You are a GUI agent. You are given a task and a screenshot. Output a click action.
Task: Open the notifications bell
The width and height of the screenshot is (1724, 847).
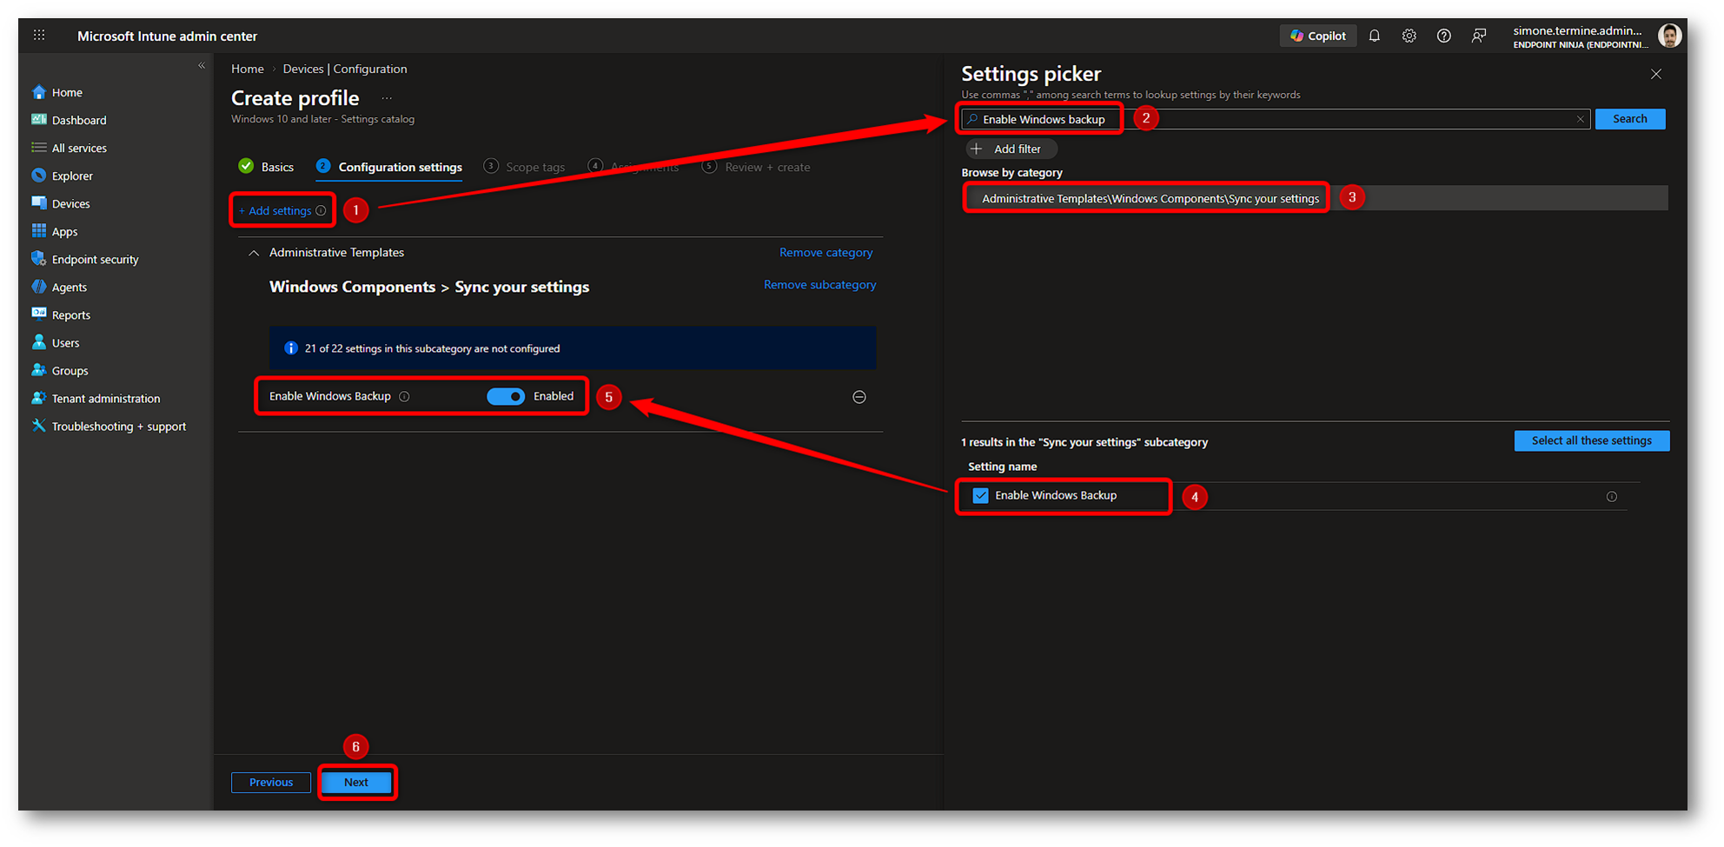1374,36
